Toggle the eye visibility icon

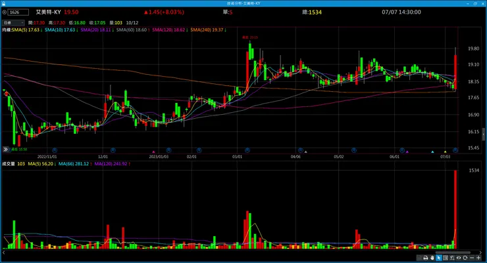tap(459, 258)
